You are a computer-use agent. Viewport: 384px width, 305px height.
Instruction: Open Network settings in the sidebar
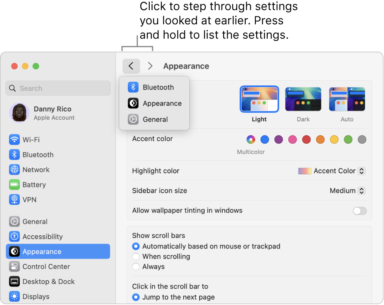[x=58, y=170]
